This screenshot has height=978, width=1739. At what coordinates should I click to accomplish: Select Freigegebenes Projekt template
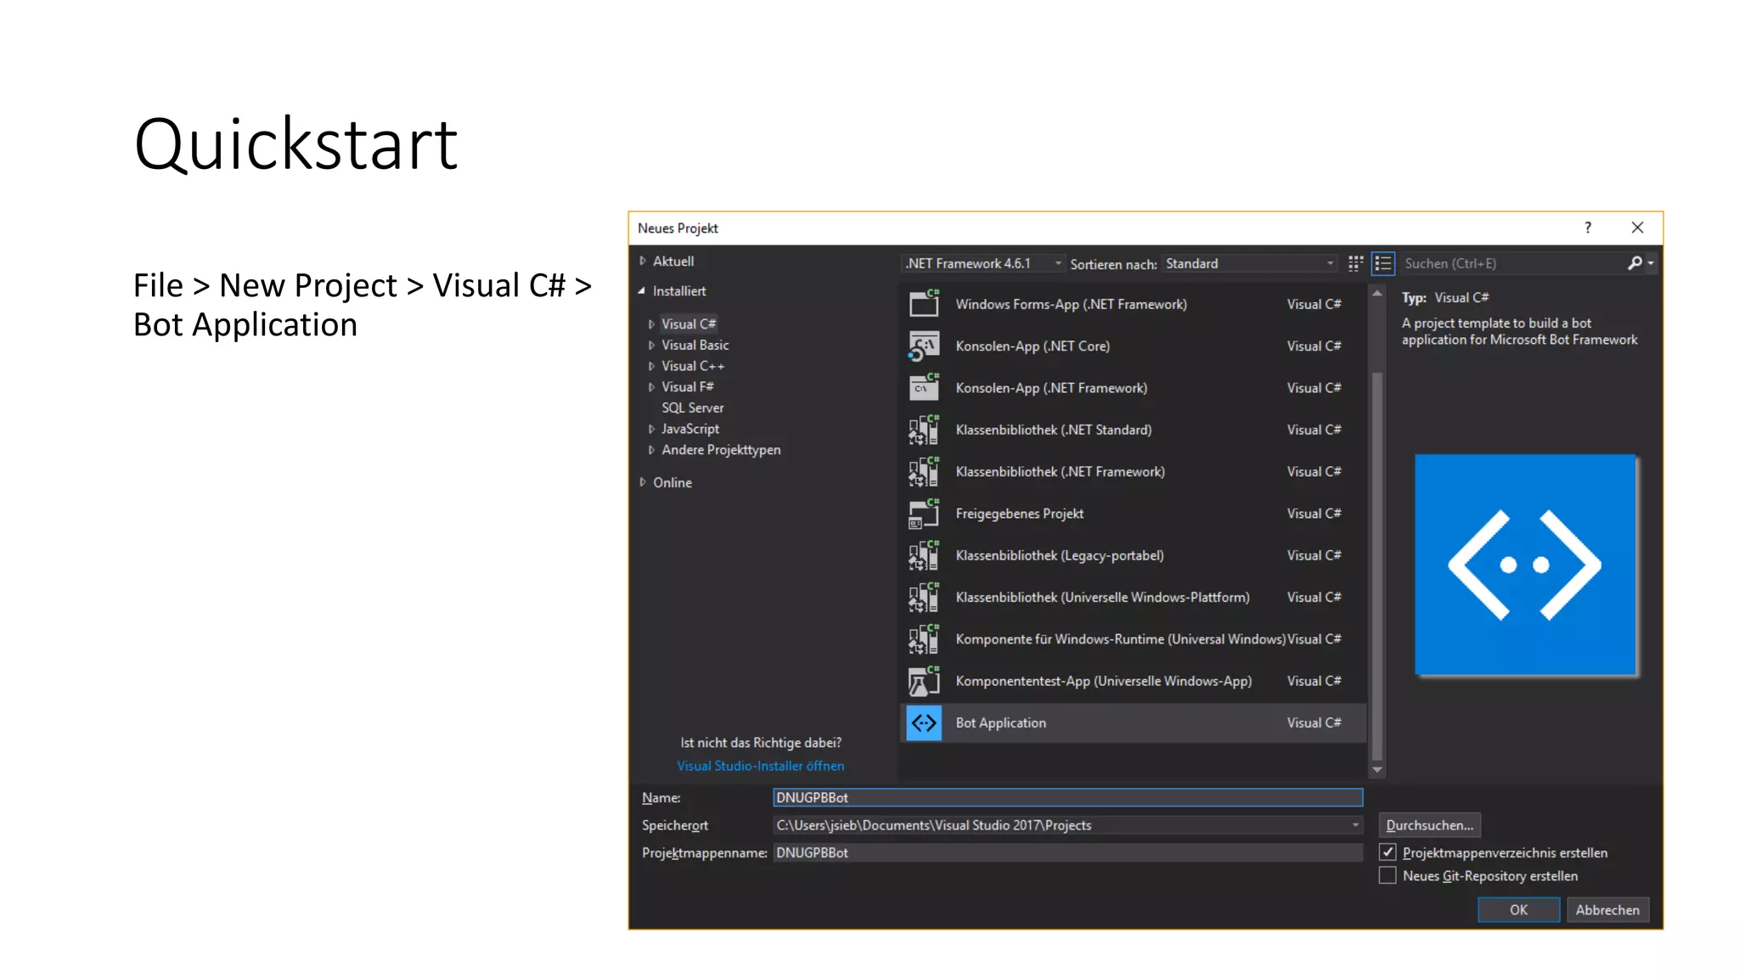(1134, 514)
